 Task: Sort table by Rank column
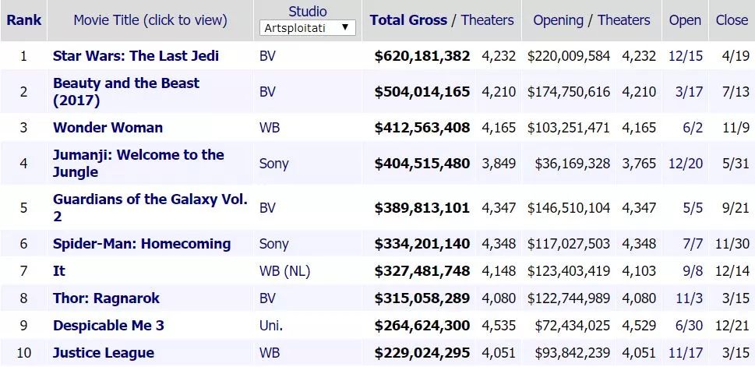coord(23,20)
